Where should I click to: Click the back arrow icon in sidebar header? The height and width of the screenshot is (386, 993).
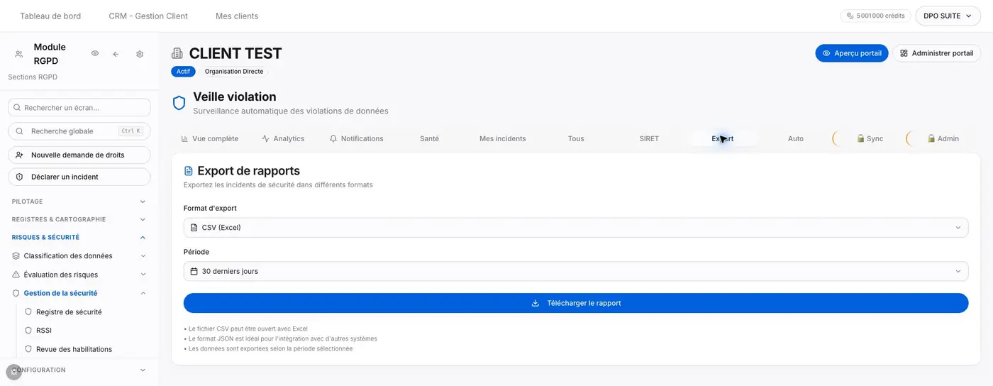point(116,54)
